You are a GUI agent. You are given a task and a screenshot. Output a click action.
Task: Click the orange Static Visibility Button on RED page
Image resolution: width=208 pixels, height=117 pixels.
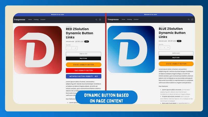coord(83,64)
